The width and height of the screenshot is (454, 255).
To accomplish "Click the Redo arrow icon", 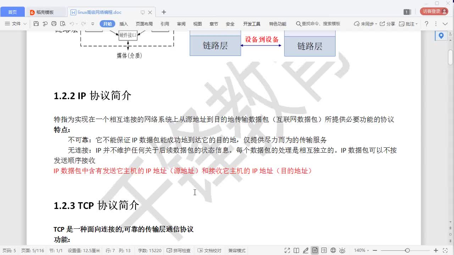I will click(84, 24).
